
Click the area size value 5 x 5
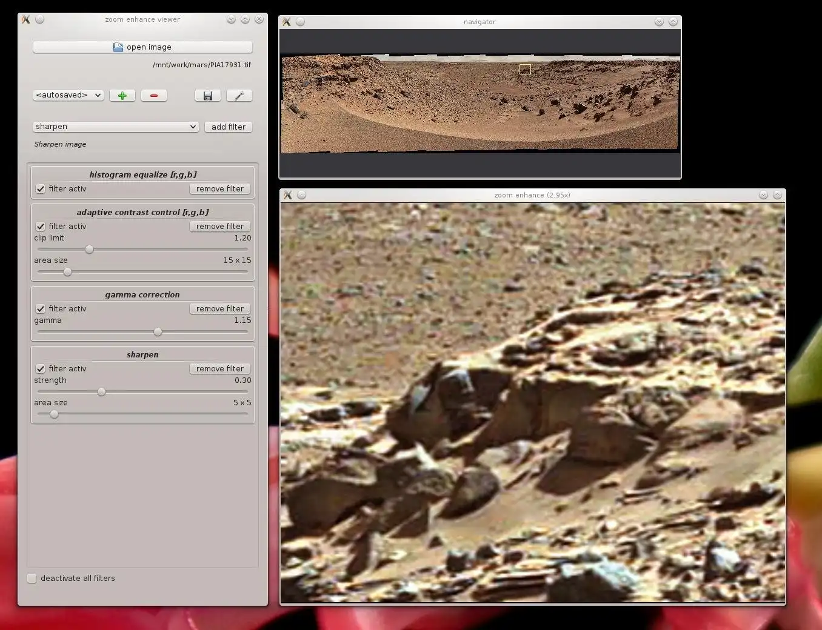tap(242, 403)
